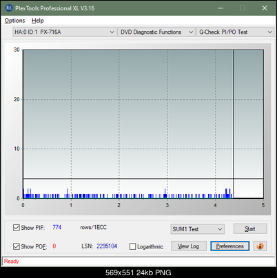Open the Preferences button
This screenshot has height=278, width=277.
point(229,246)
